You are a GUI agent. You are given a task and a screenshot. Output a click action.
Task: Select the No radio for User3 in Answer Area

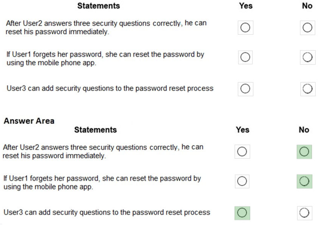[x=305, y=212]
